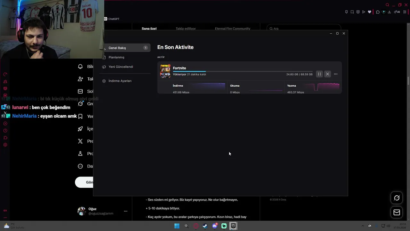Open X Premium logo icon in sidebar
Image resolution: width=410 pixels, height=231 pixels.
(80, 141)
